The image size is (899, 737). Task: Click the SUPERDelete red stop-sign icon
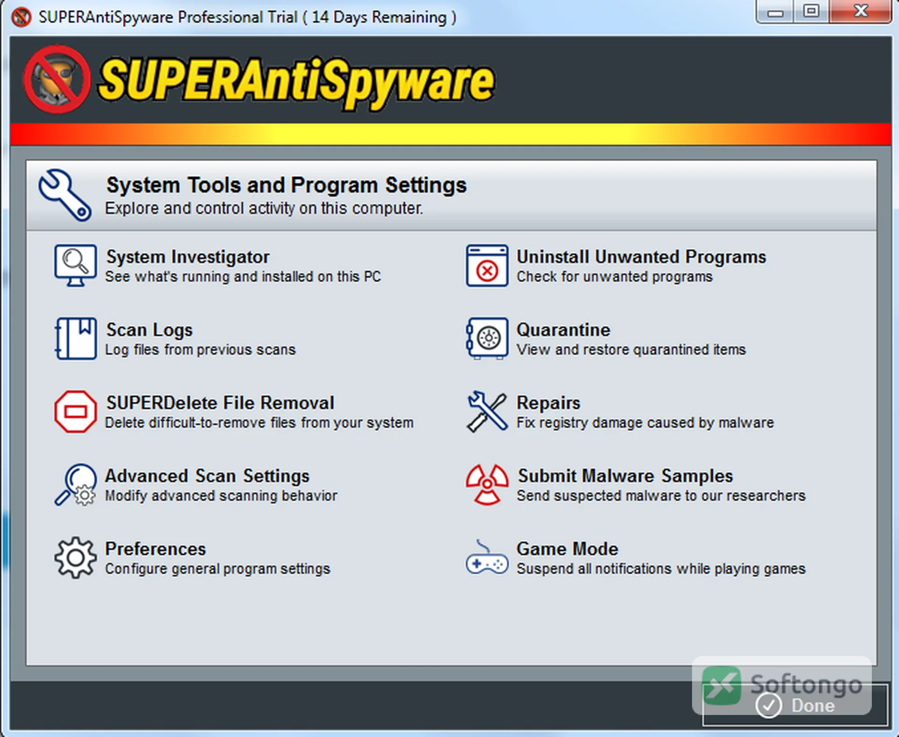point(75,412)
